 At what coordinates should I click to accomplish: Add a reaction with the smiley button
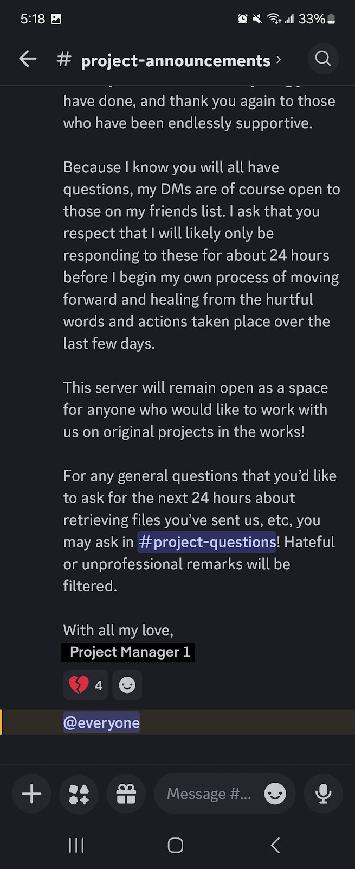127,685
